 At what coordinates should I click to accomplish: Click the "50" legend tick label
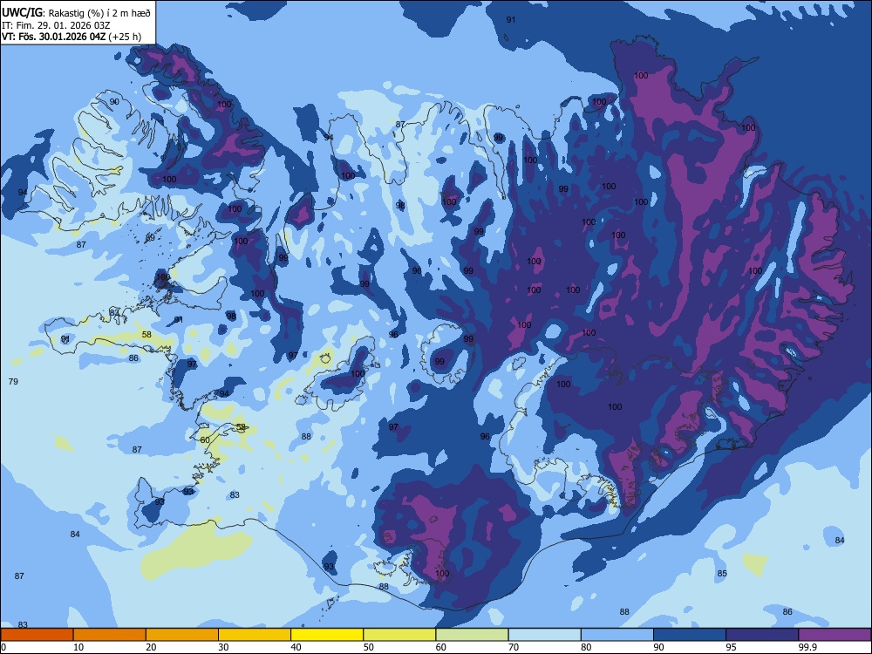tap(369, 647)
